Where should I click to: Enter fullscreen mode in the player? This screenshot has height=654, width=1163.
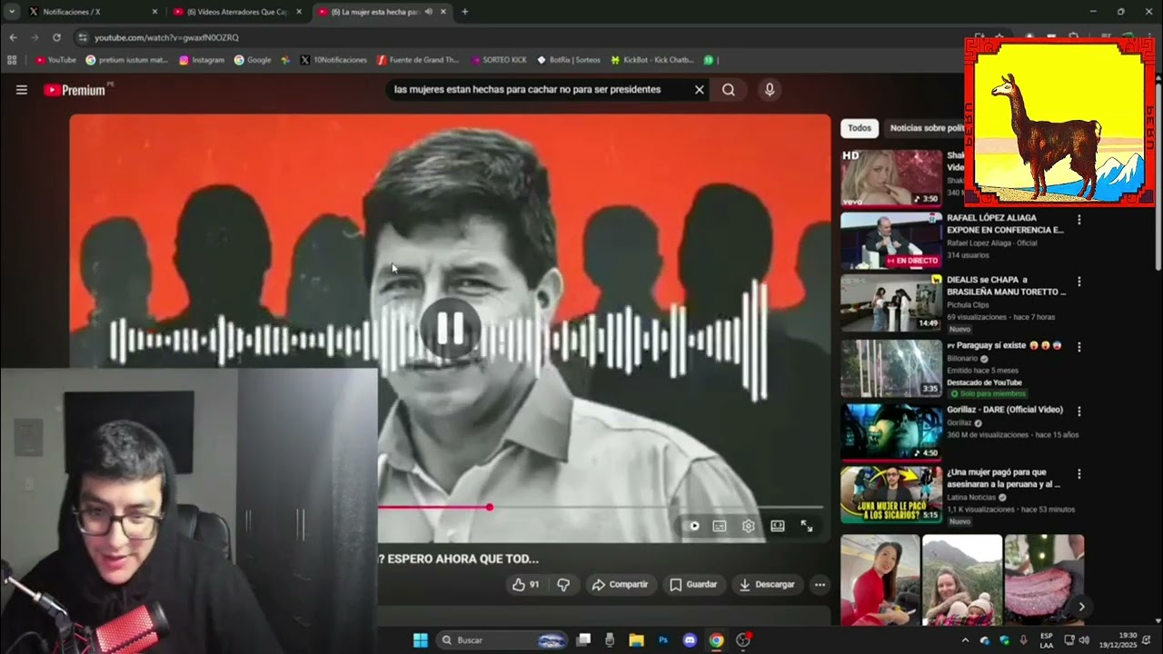[806, 526]
